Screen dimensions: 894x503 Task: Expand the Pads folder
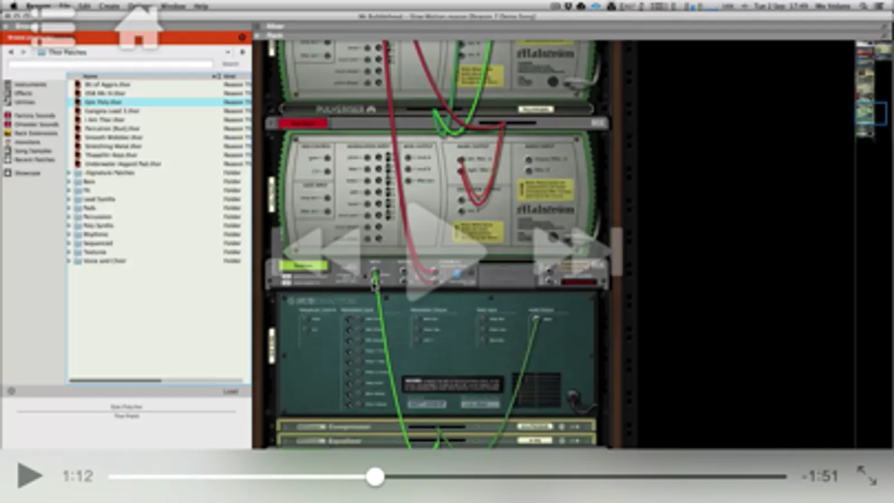pyautogui.click(x=70, y=208)
